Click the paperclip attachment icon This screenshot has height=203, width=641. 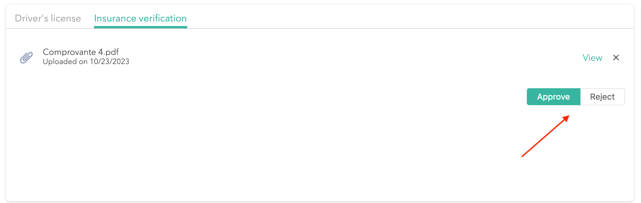tap(26, 57)
